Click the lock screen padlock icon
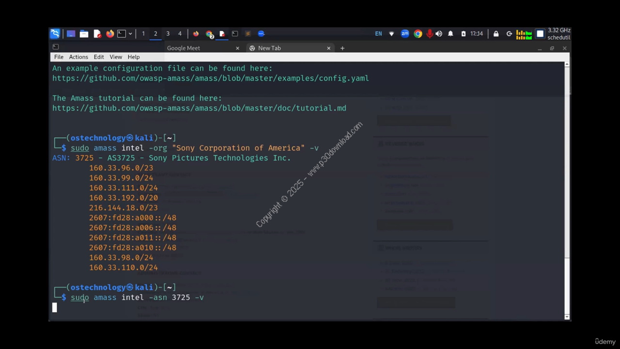 pyautogui.click(x=496, y=33)
